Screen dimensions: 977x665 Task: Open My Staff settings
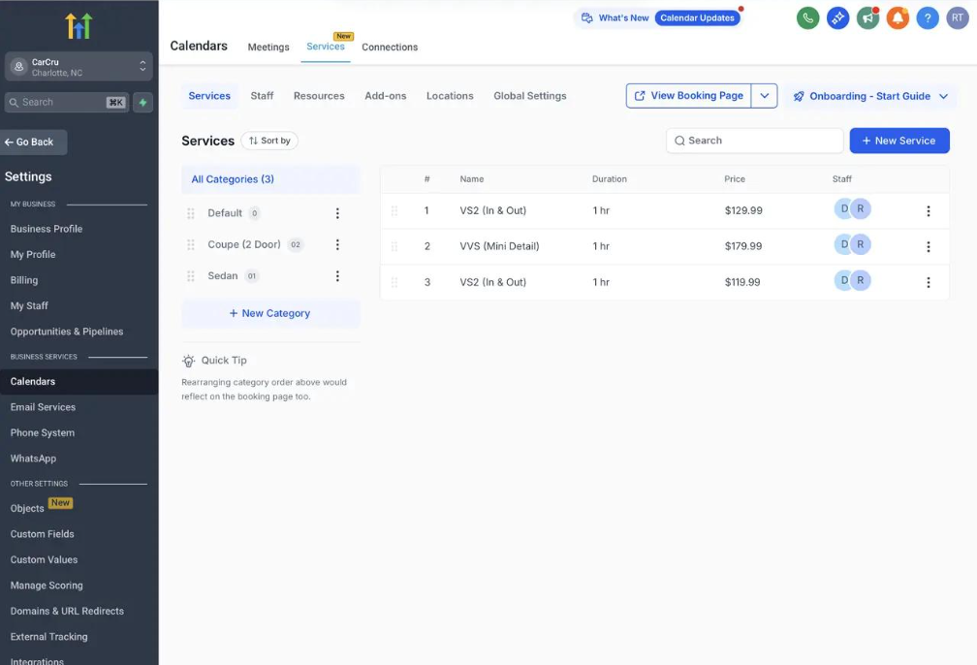[29, 306]
